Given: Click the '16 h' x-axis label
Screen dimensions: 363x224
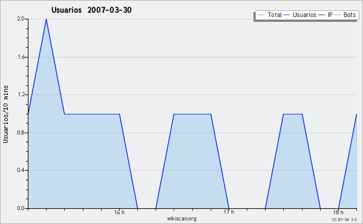Looking at the screenshot, I should (x=119, y=212).
